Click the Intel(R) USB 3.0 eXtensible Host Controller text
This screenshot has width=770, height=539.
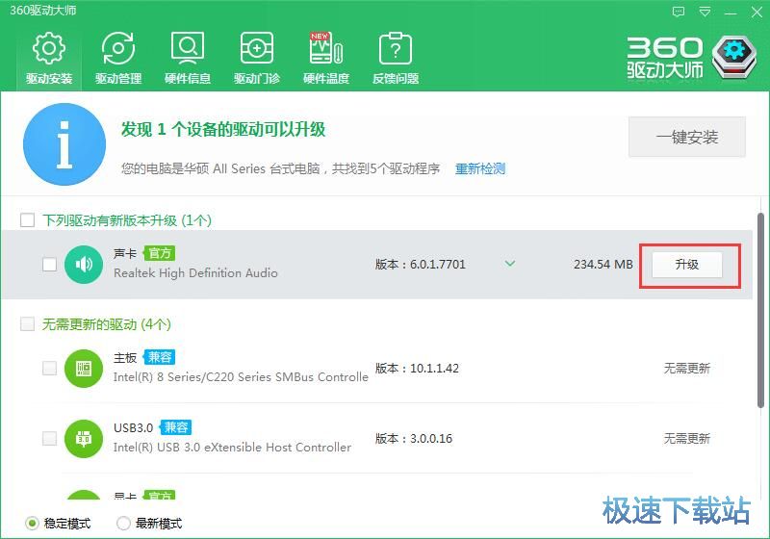pyautogui.click(x=232, y=448)
